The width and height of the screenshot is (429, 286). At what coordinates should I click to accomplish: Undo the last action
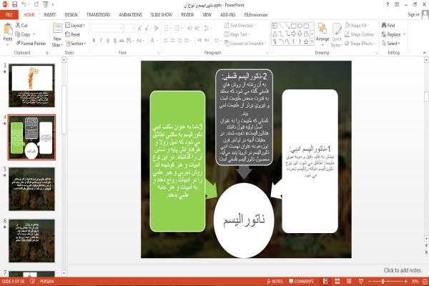pyautogui.click(x=24, y=4)
